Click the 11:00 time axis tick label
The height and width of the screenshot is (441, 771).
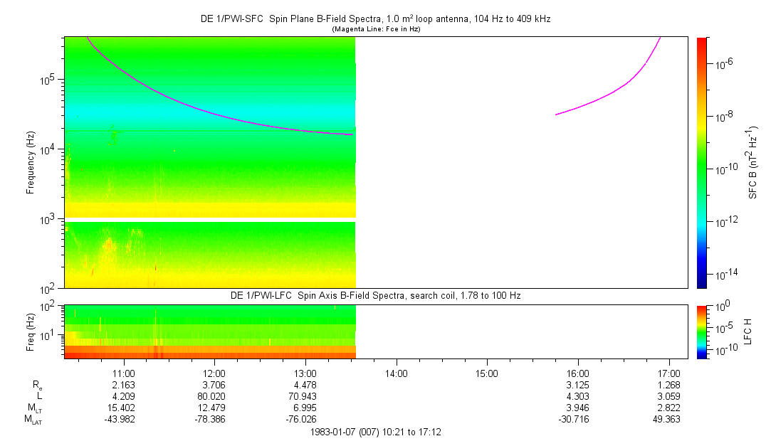pyautogui.click(x=124, y=373)
